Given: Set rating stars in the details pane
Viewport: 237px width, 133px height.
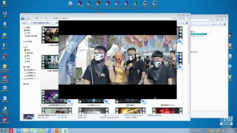Looking at the screenshot, I should [112, 116].
